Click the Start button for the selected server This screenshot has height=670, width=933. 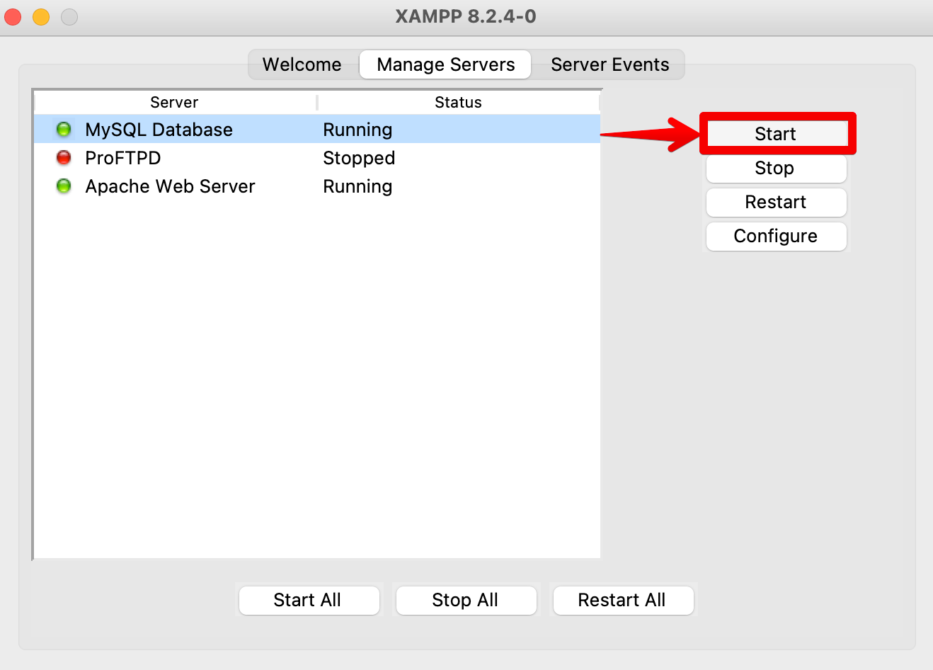point(776,134)
